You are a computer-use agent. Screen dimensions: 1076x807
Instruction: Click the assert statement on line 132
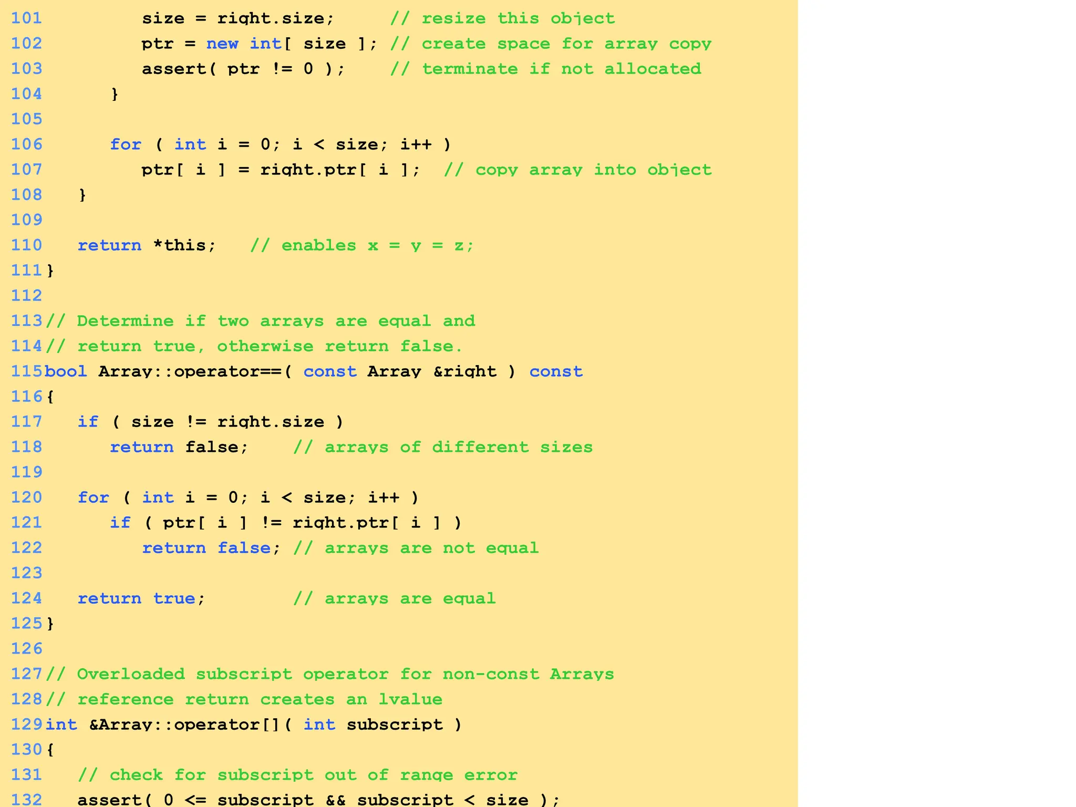[319, 800]
